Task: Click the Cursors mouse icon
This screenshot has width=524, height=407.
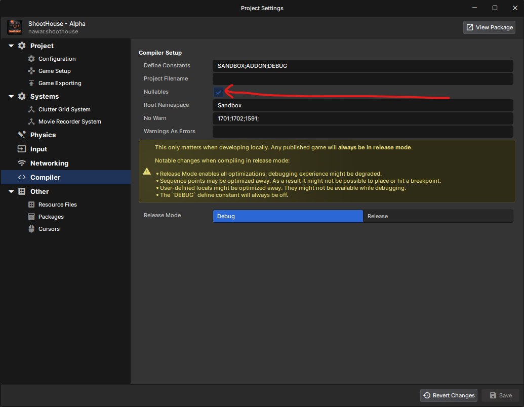Action: (31, 229)
